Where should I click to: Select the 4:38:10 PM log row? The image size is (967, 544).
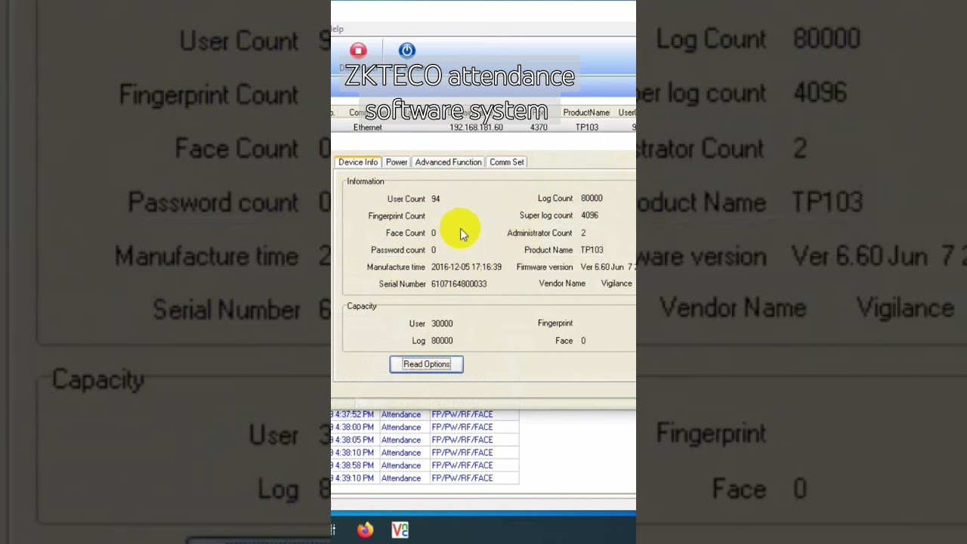click(425, 453)
